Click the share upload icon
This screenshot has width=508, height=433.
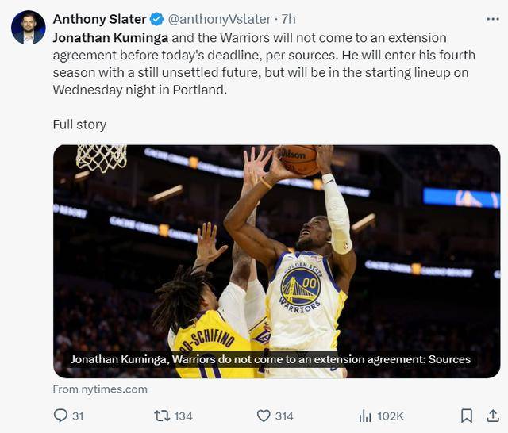coord(493,416)
